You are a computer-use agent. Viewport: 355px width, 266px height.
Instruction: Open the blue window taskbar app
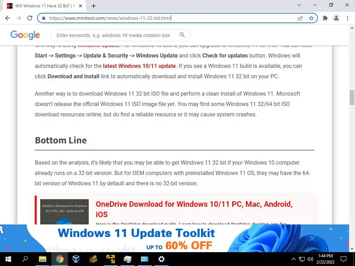pos(145,259)
